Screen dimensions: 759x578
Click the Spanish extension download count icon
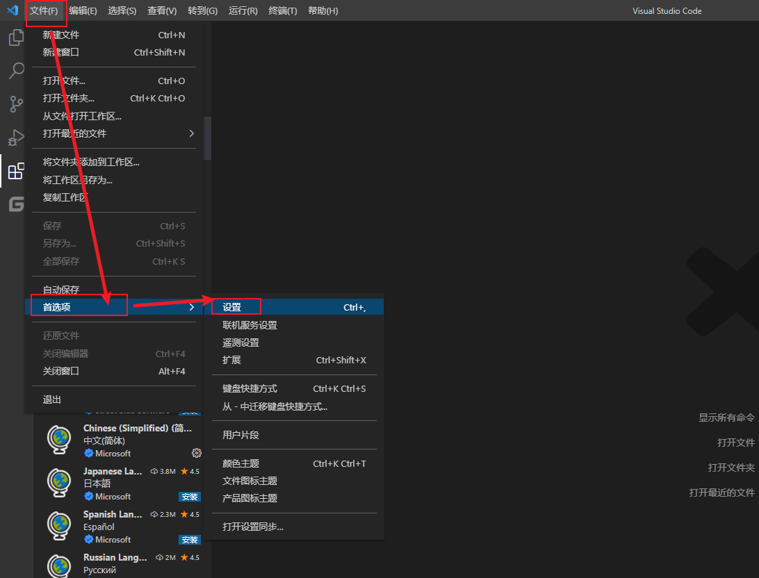tap(154, 514)
